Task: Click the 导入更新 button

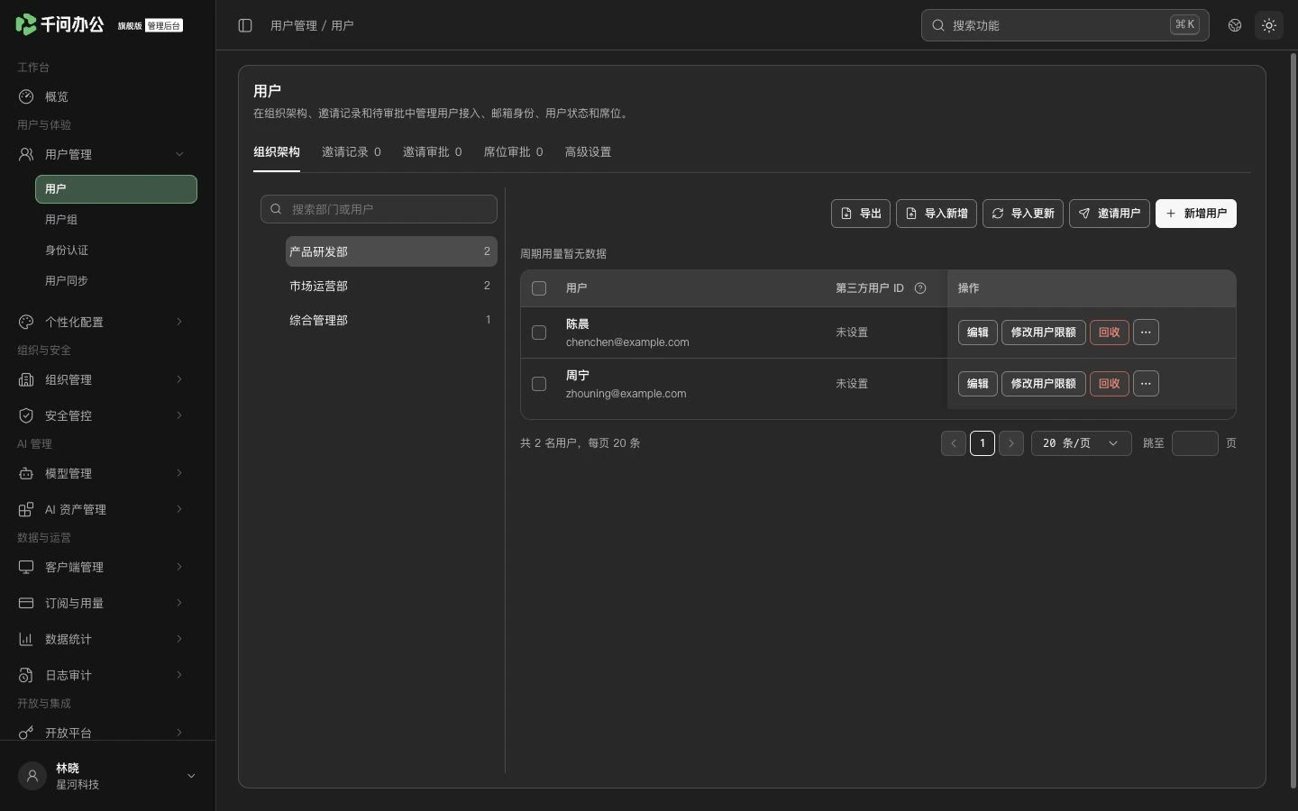Action: (x=1023, y=214)
